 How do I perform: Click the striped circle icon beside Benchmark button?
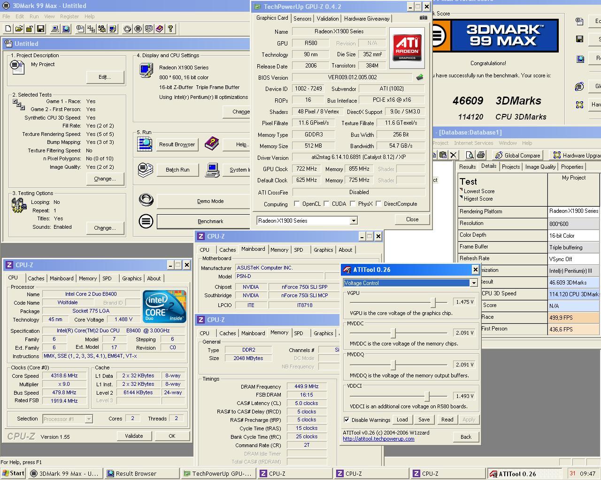(x=146, y=221)
